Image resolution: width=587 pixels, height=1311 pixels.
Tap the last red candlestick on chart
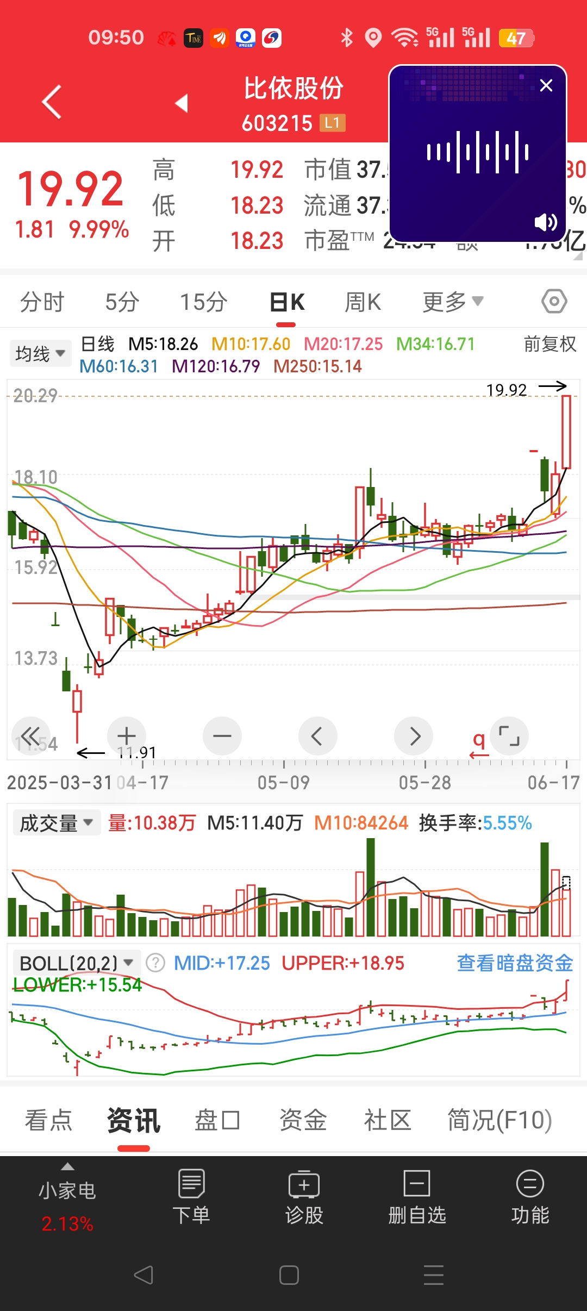click(x=566, y=432)
